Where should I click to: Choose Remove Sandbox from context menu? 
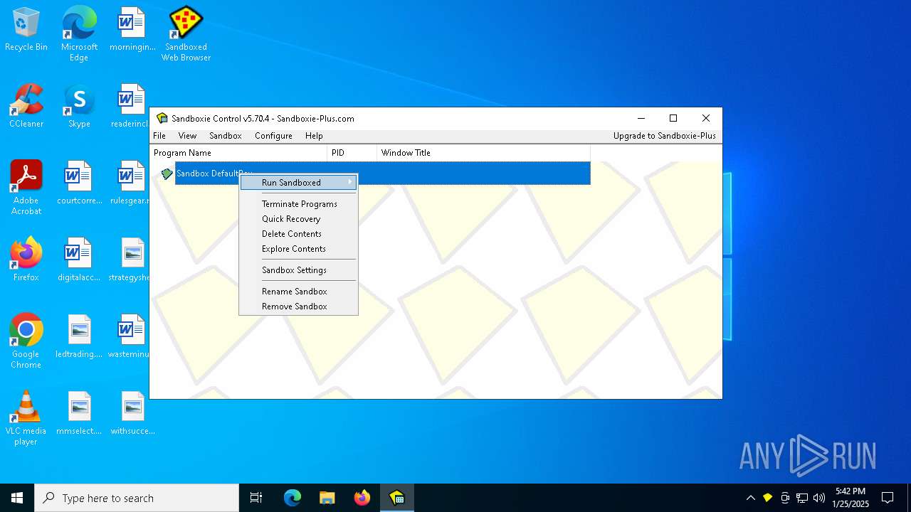298,306
